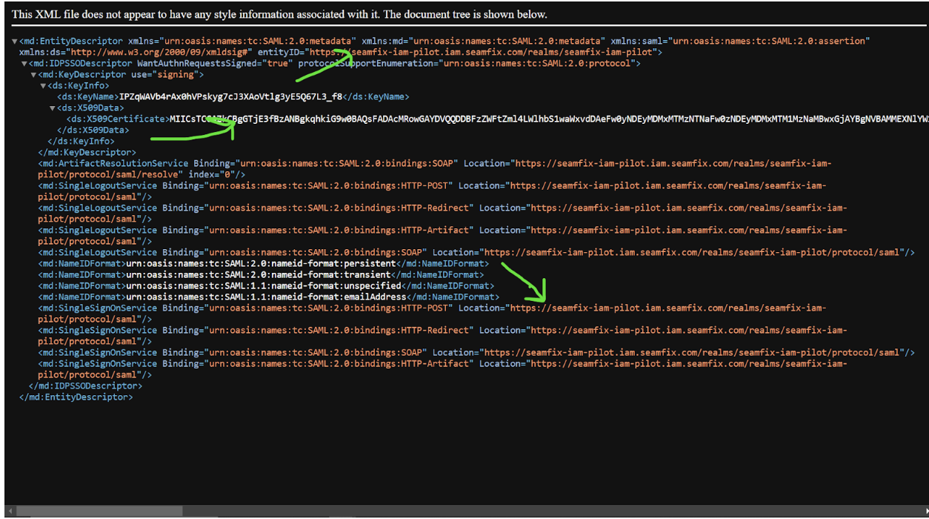Click the scrollbar left arrow
The image size is (929, 519).
(9, 511)
